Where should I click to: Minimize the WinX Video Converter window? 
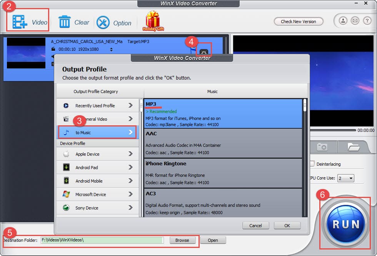pyautogui.click(x=356, y=3)
